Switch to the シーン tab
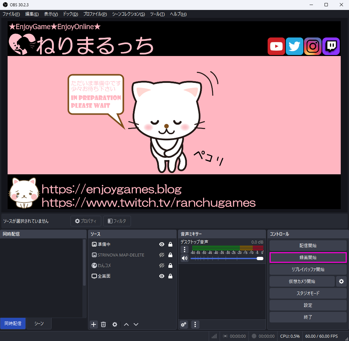Viewport: 349px width, 341px height. coord(39,323)
